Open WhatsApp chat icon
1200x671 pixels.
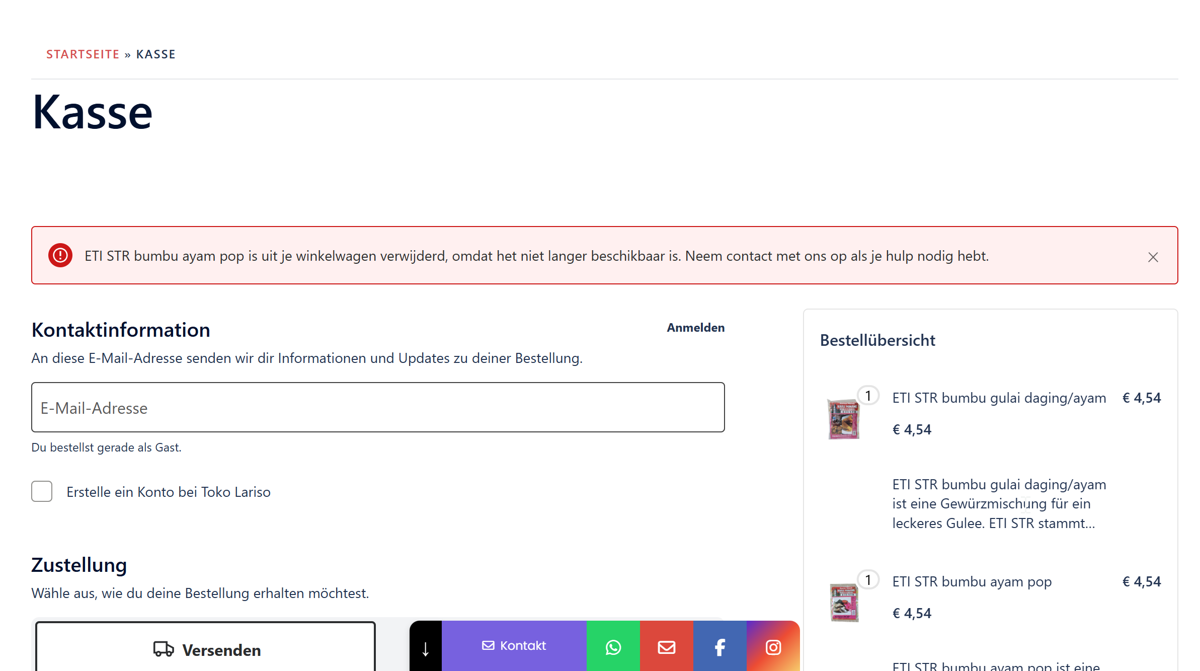(x=613, y=647)
